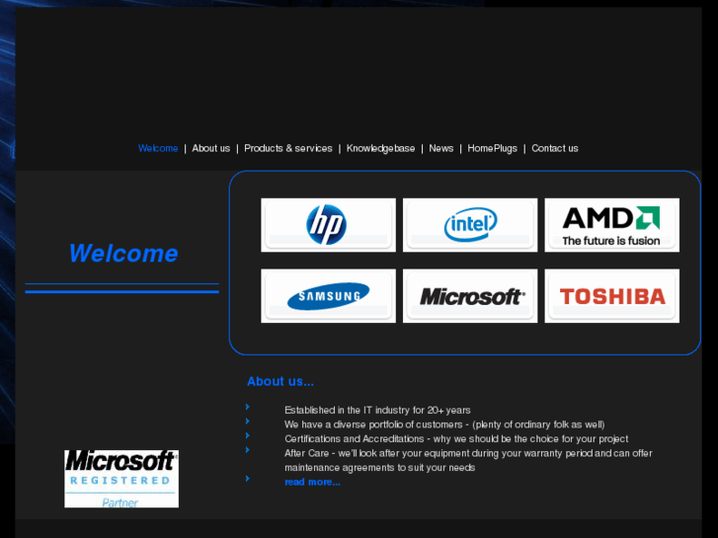This screenshot has height=538, width=718.
Task: Click the 'After Care' bullet text
Action: click(x=468, y=460)
